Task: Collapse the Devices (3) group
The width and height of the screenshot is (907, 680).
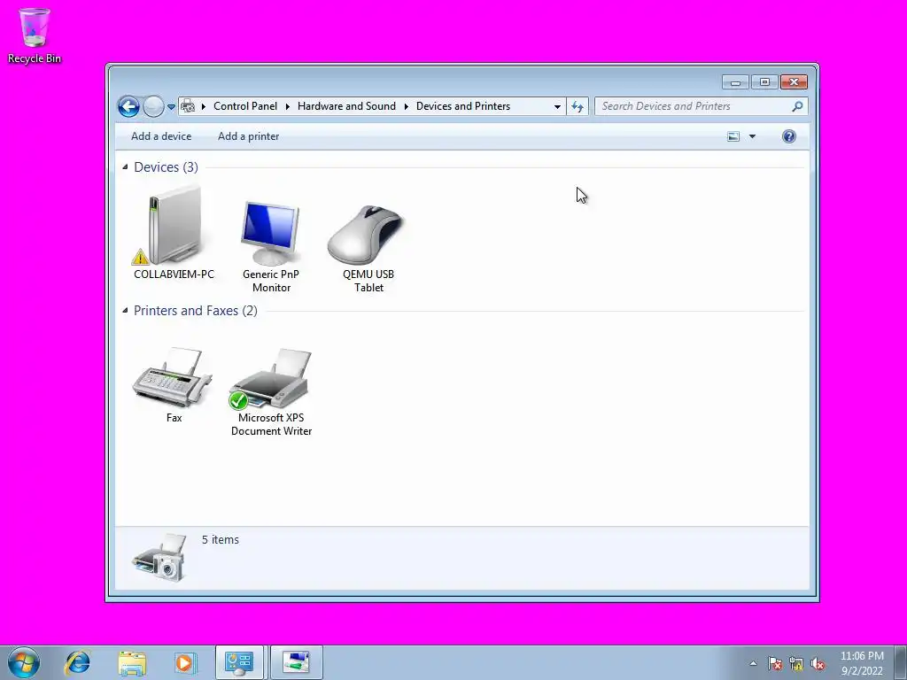Action: [125, 167]
